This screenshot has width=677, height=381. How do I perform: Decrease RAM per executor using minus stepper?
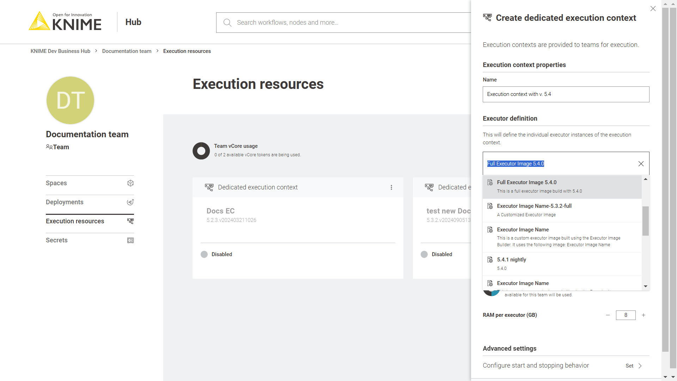pyautogui.click(x=608, y=315)
